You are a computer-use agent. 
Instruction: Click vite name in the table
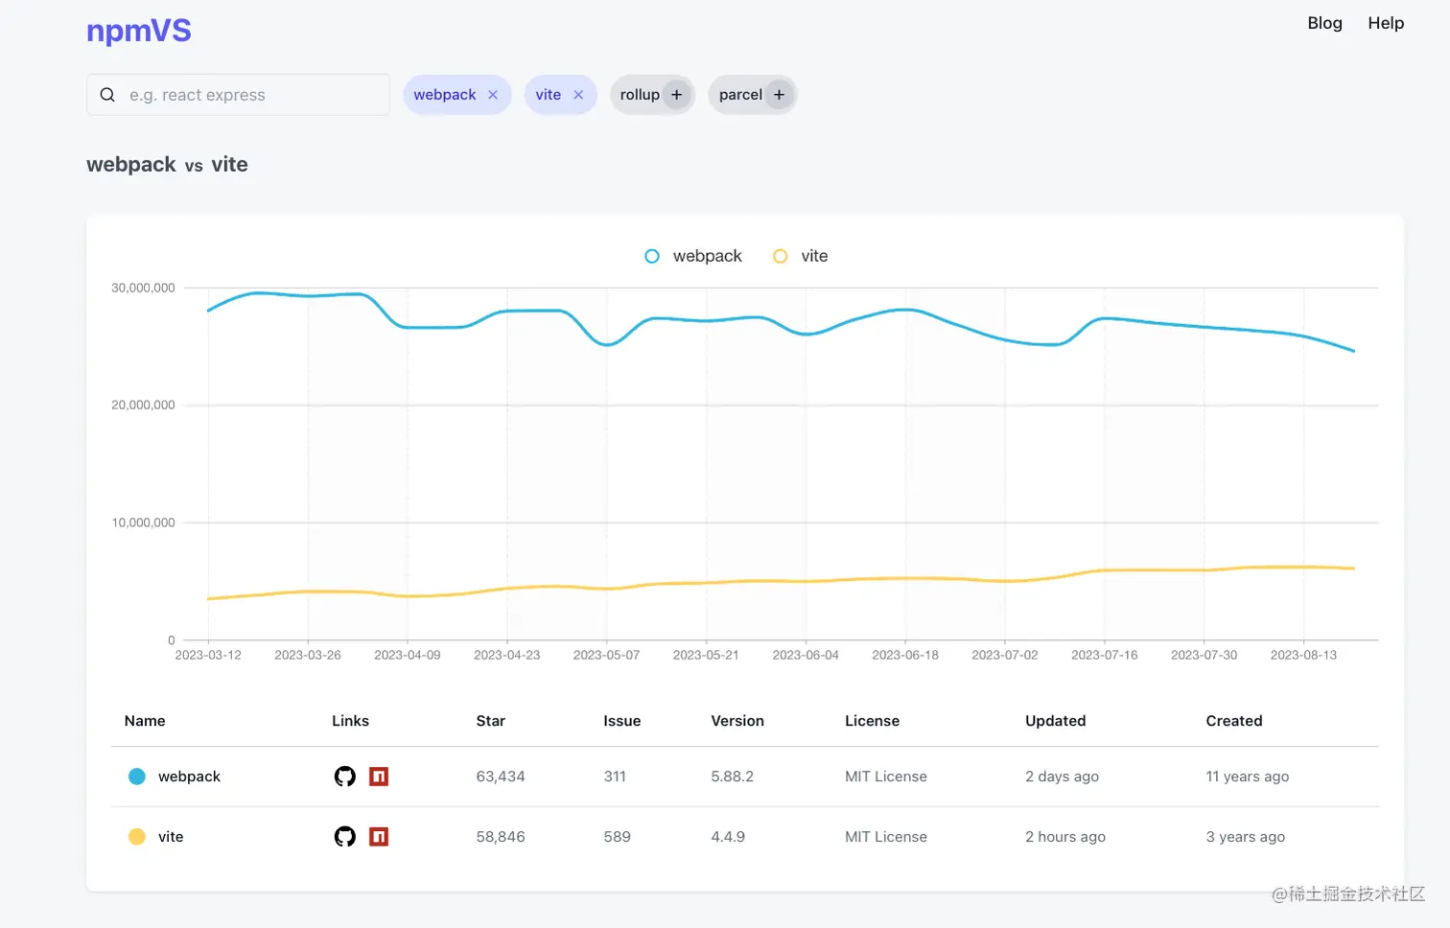click(x=171, y=837)
